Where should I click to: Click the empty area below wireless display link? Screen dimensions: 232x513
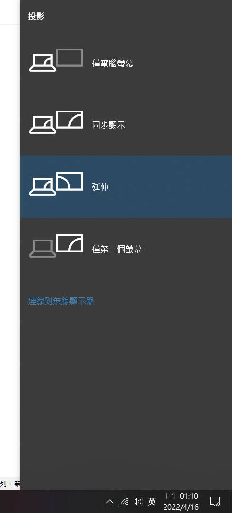[x=126, y=392]
